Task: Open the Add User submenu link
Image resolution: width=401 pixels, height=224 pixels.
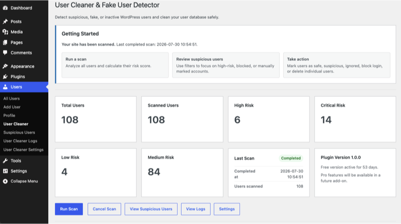Action: 12,107
